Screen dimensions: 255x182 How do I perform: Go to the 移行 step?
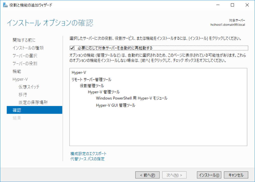click(x=23, y=95)
